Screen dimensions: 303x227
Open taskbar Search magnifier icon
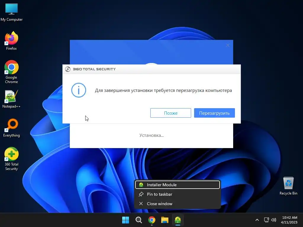click(138, 220)
